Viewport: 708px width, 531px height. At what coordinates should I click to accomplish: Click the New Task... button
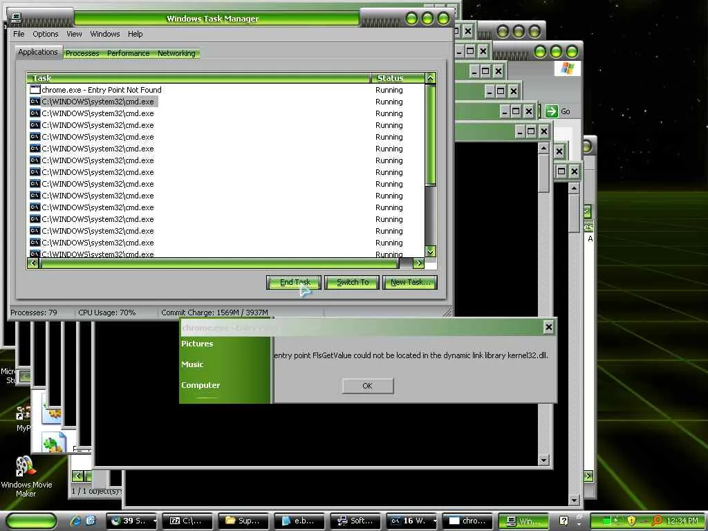(410, 282)
